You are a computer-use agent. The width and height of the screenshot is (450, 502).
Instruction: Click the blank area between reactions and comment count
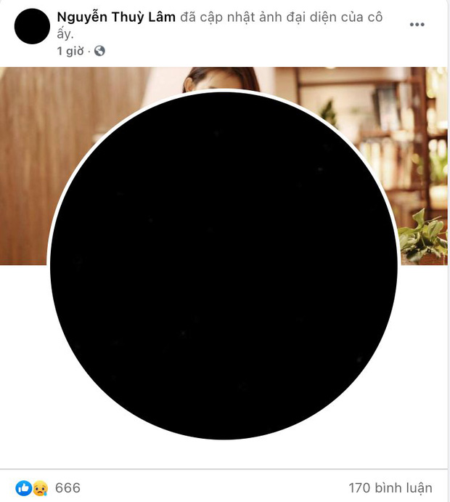tap(214, 488)
